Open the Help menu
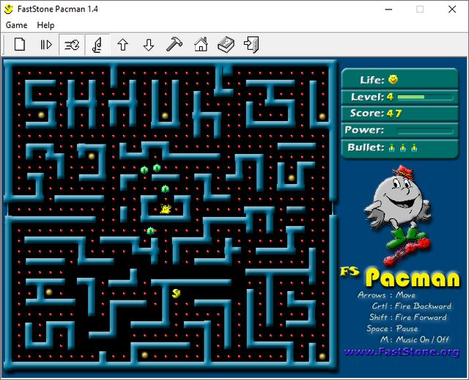This screenshot has width=469, height=380. pyautogui.click(x=45, y=25)
